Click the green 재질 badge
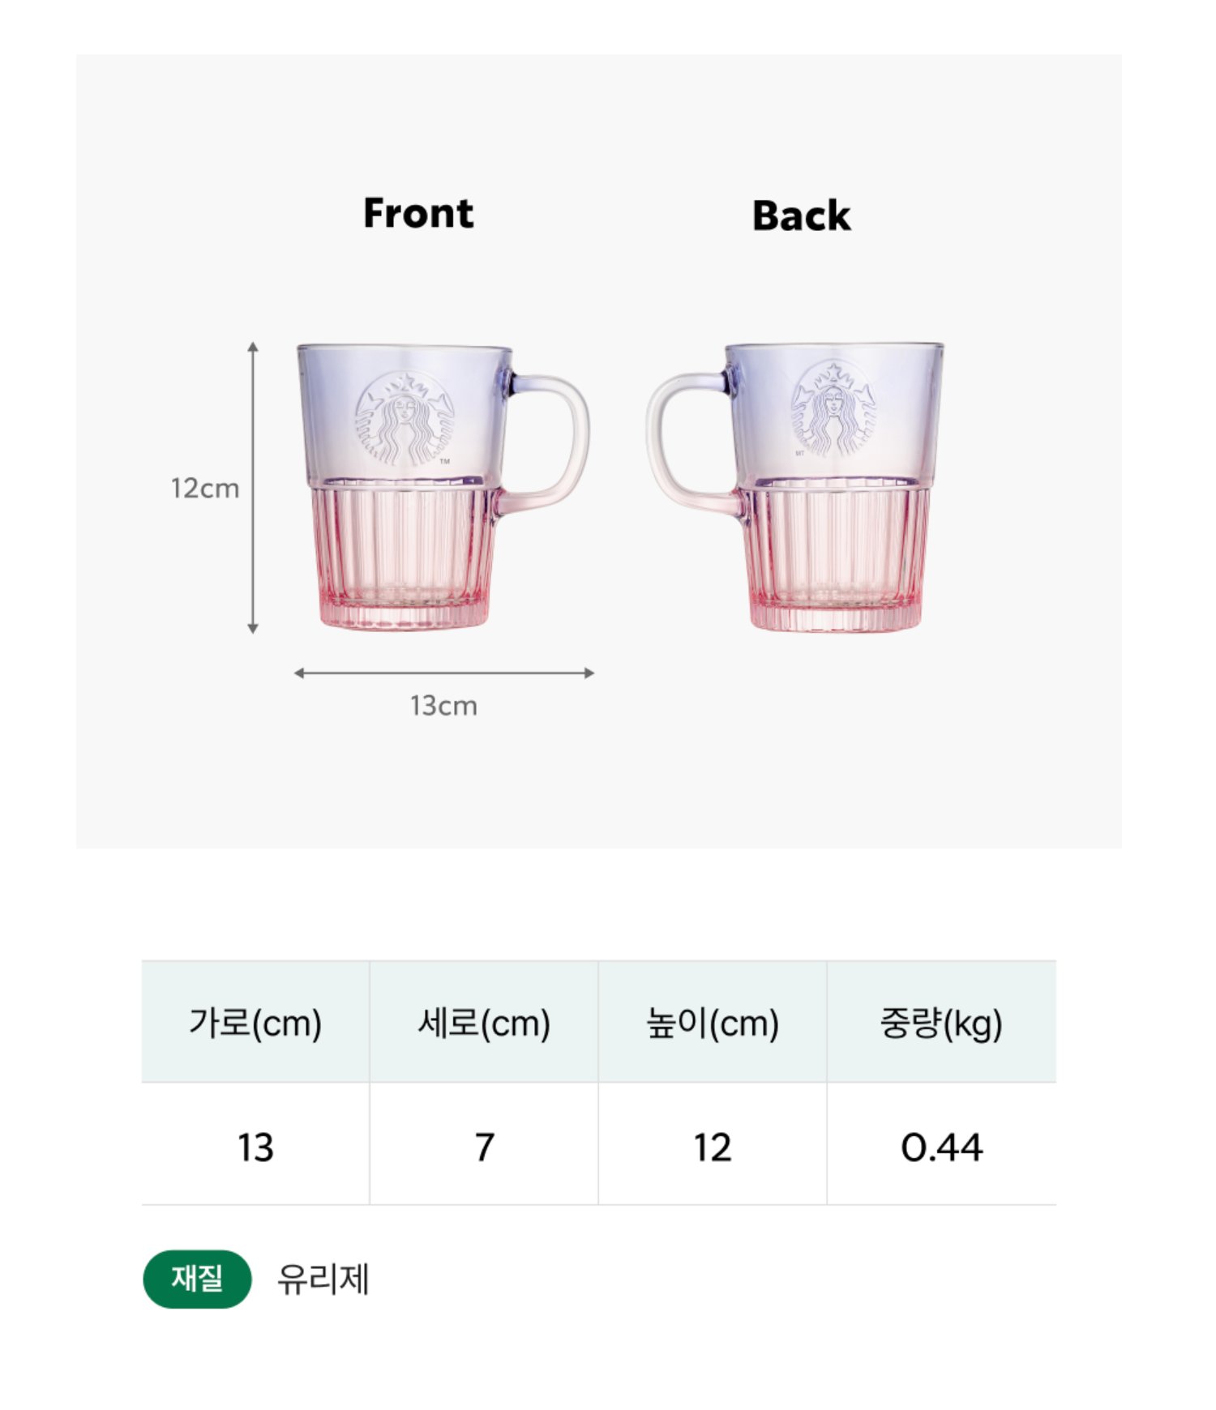 coord(198,1279)
